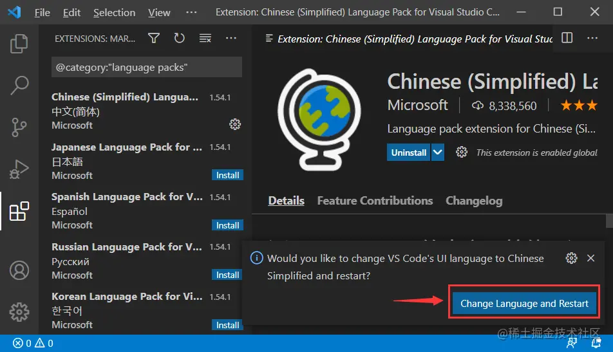Filter extensions with the funnel icon
The image size is (613, 352).
pyautogui.click(x=154, y=38)
